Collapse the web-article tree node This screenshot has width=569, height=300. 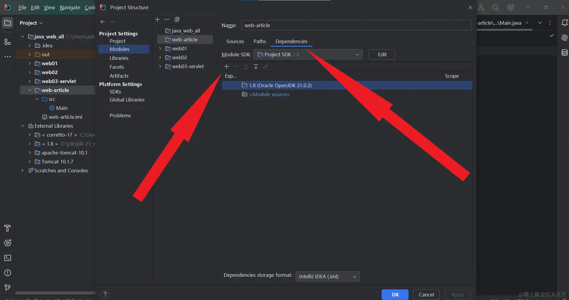29,90
